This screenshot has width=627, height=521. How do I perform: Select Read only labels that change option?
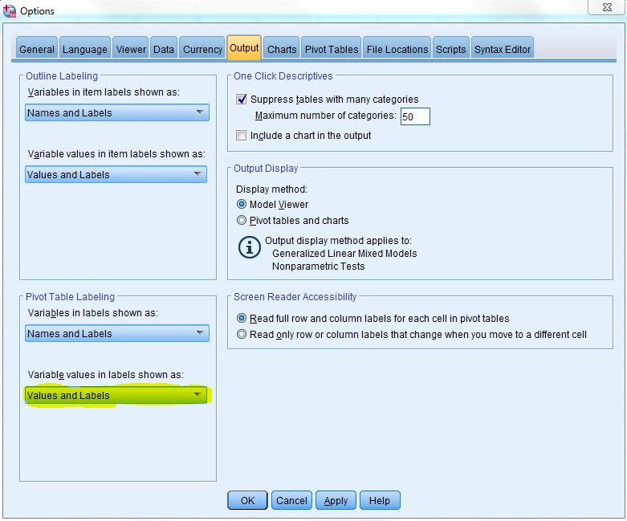click(x=242, y=335)
